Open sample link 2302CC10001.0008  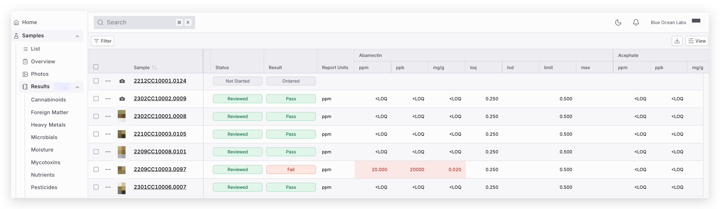(x=160, y=116)
